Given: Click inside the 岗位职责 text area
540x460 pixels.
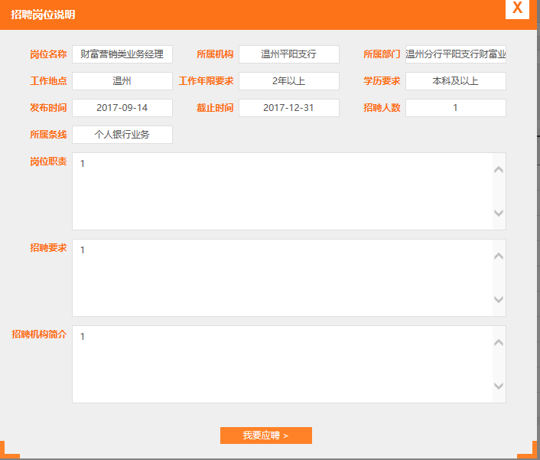Looking at the screenshot, I should [283, 191].
